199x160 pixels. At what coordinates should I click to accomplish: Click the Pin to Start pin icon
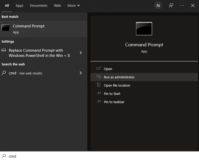(x=98, y=94)
